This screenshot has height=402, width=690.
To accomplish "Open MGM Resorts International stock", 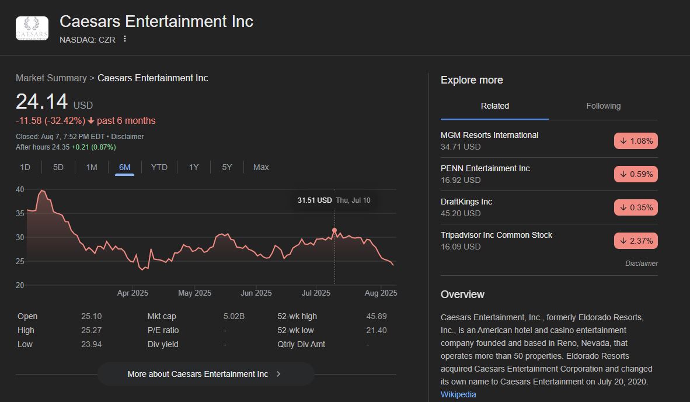I will click(489, 135).
